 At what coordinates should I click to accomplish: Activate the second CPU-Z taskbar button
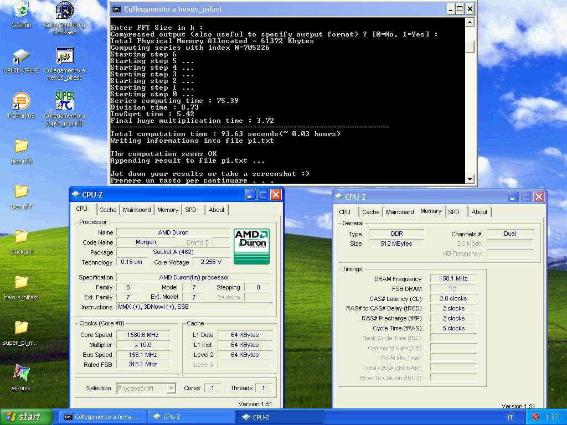(280, 417)
